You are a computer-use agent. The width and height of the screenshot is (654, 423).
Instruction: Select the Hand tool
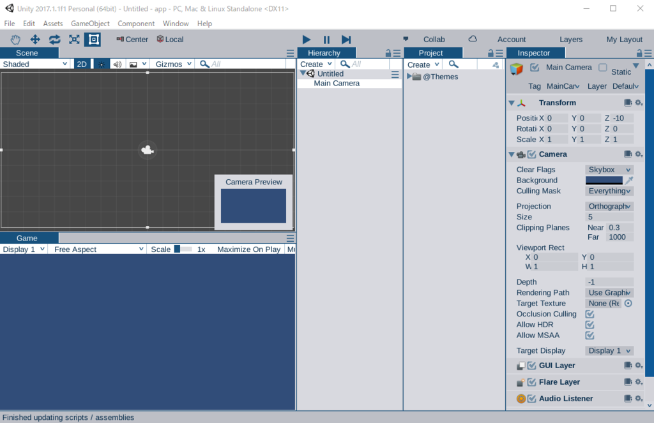click(15, 39)
